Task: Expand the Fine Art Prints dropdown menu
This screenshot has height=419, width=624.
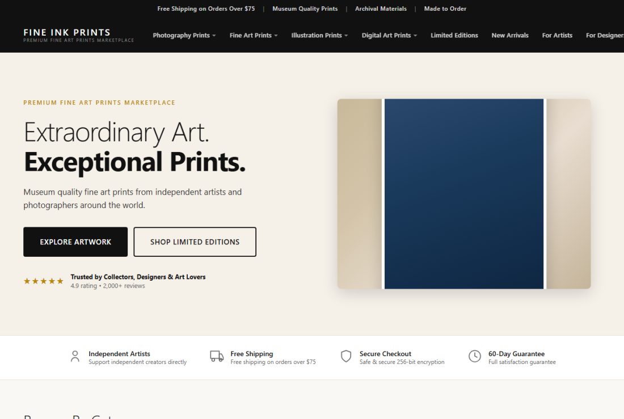Action: pyautogui.click(x=254, y=35)
